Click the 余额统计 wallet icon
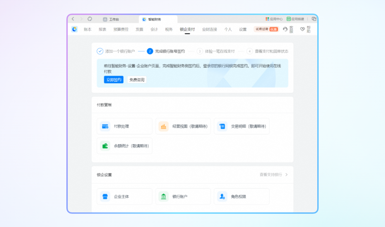The image size is (385, 227). tap(105, 146)
